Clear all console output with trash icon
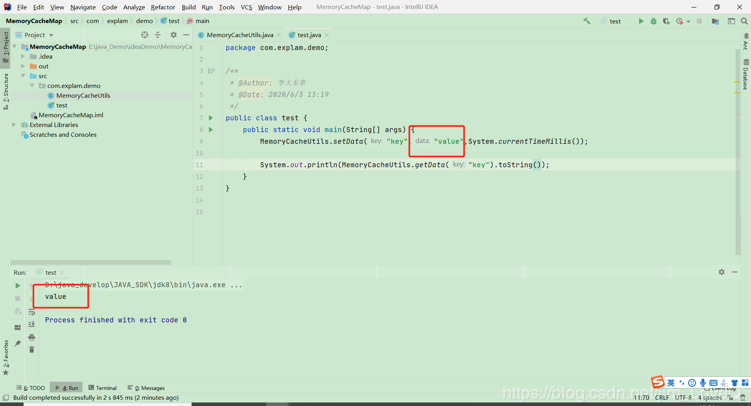751x406 pixels. [32, 349]
